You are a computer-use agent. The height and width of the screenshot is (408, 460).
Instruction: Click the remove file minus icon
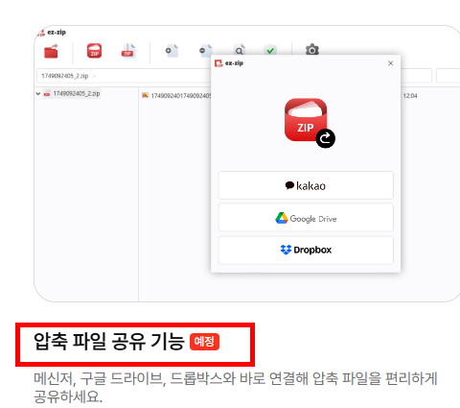coord(205,51)
